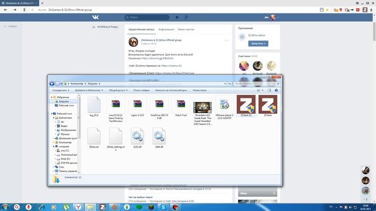Open the Упорядочить dropdown menu
The height and width of the screenshot is (211, 376).
point(61,90)
